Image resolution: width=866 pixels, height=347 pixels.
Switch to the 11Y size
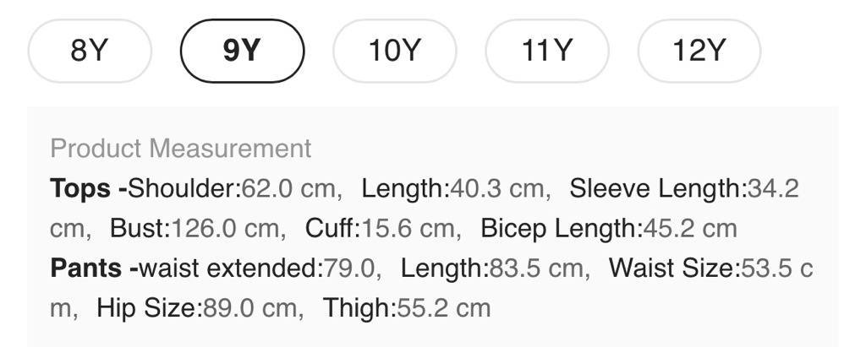[x=546, y=52]
